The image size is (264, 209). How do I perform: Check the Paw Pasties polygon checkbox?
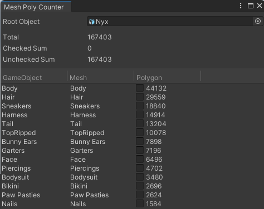[x=140, y=195]
